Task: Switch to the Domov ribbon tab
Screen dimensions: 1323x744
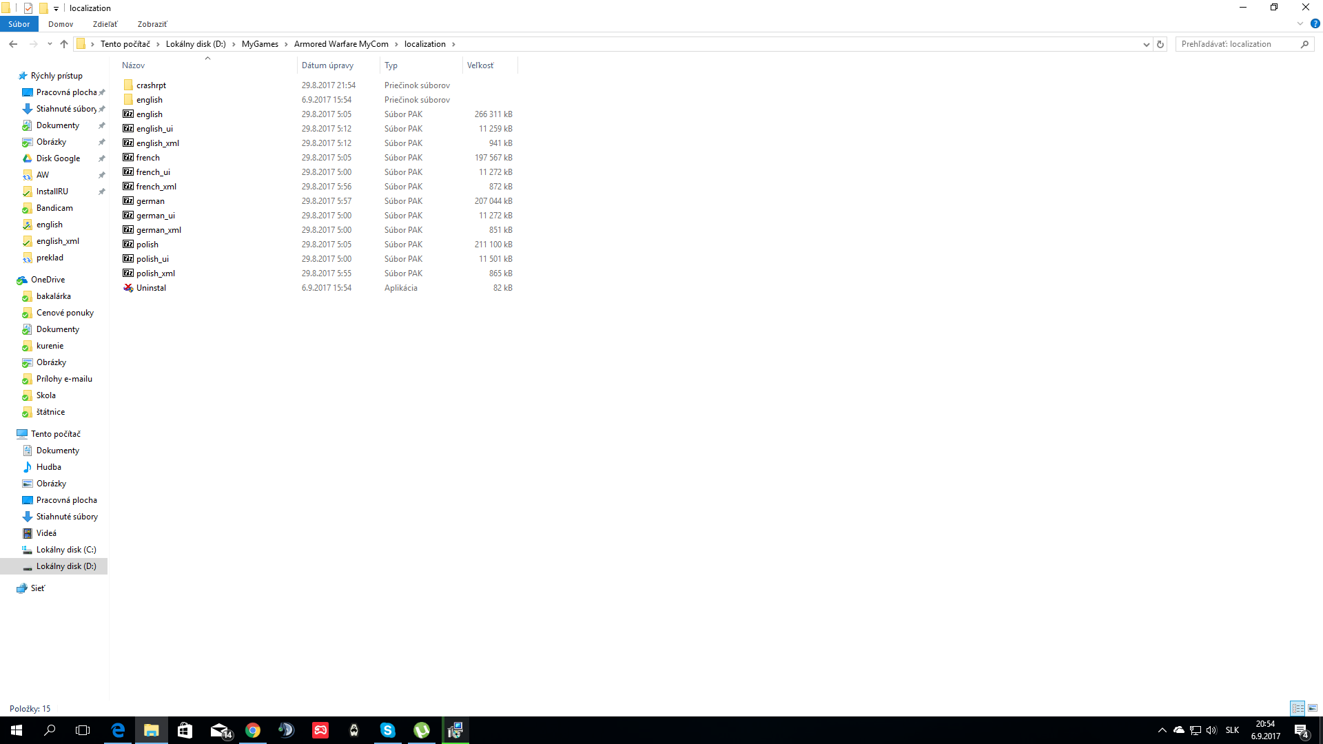Action: click(x=61, y=24)
